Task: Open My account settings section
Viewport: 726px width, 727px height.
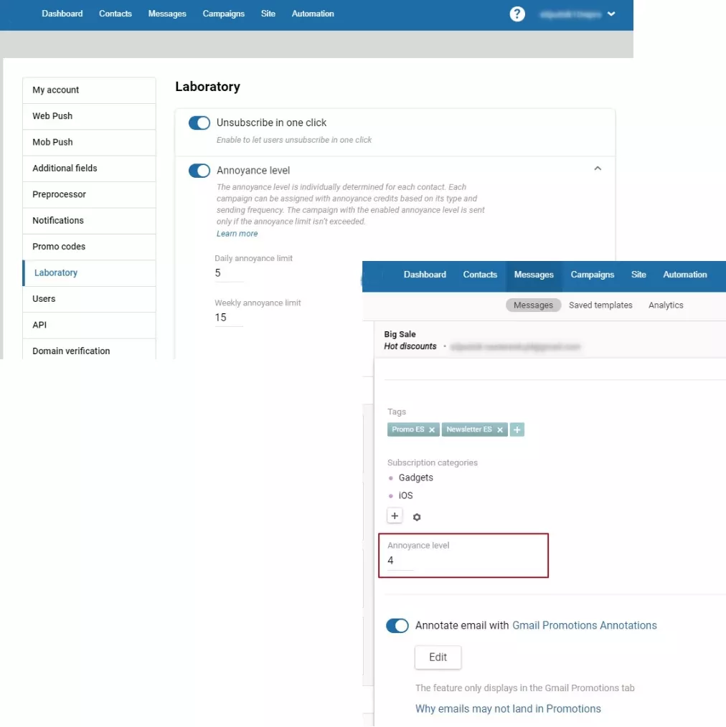Action: pyautogui.click(x=89, y=90)
